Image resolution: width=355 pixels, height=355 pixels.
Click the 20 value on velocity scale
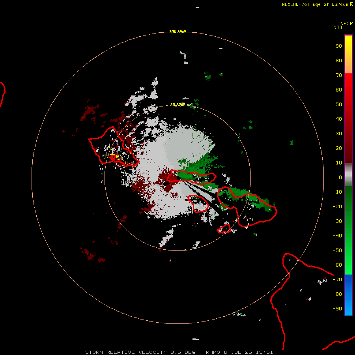click(339, 148)
